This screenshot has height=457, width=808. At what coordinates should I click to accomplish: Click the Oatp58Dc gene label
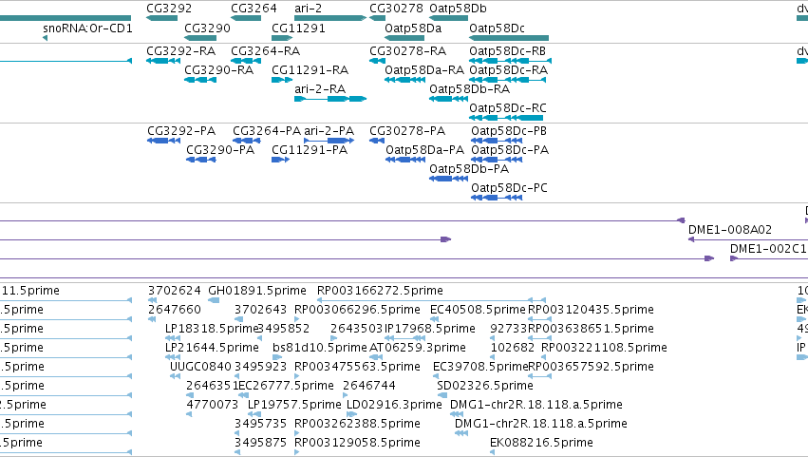[497, 28]
